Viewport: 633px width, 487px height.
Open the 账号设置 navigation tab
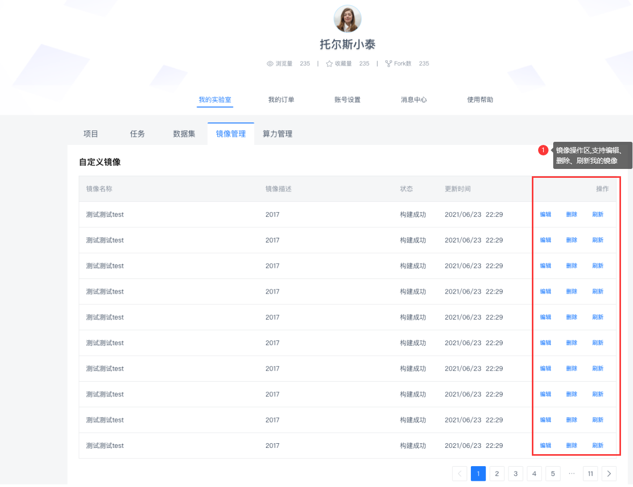tap(347, 100)
